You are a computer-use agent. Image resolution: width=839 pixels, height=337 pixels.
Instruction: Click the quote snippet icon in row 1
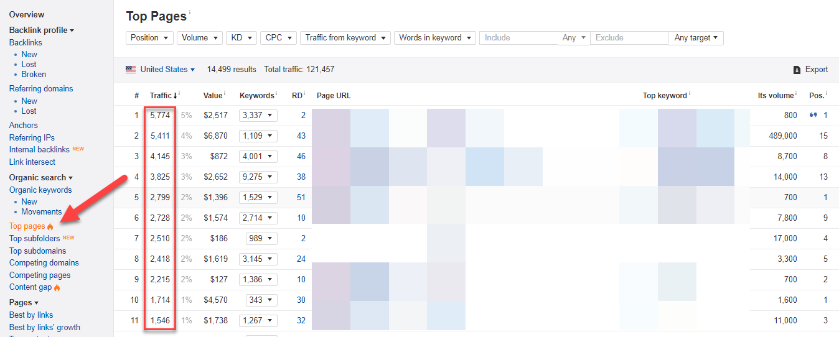(x=813, y=116)
